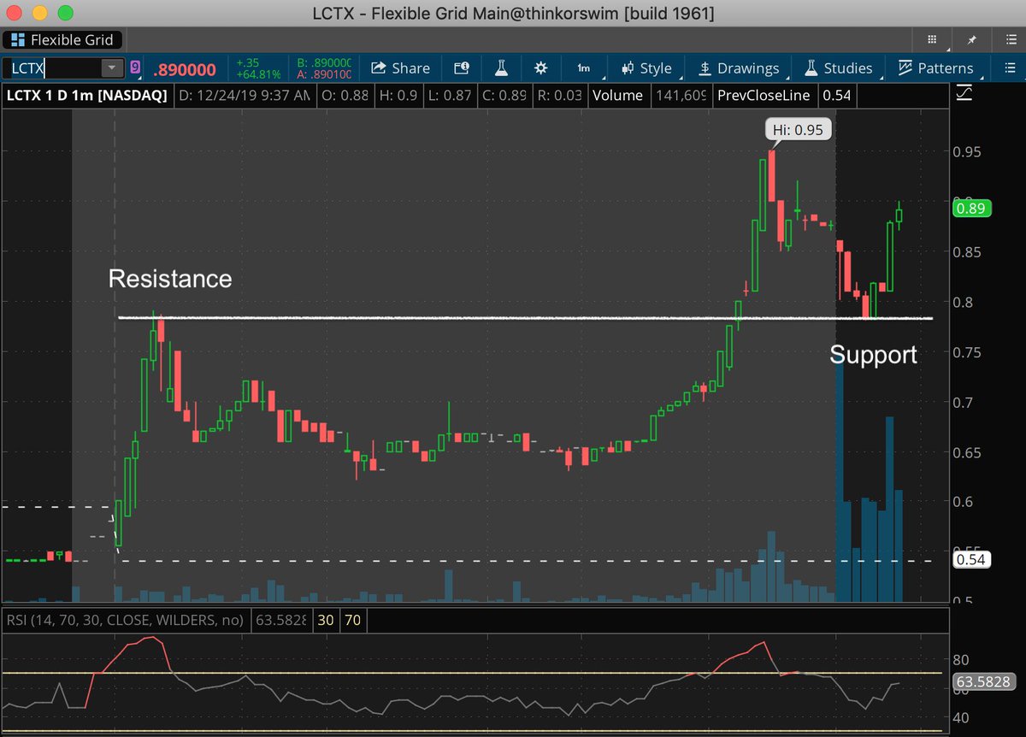The width and height of the screenshot is (1026, 737).
Task: Click the grid layout selector icon
Action: [x=932, y=39]
